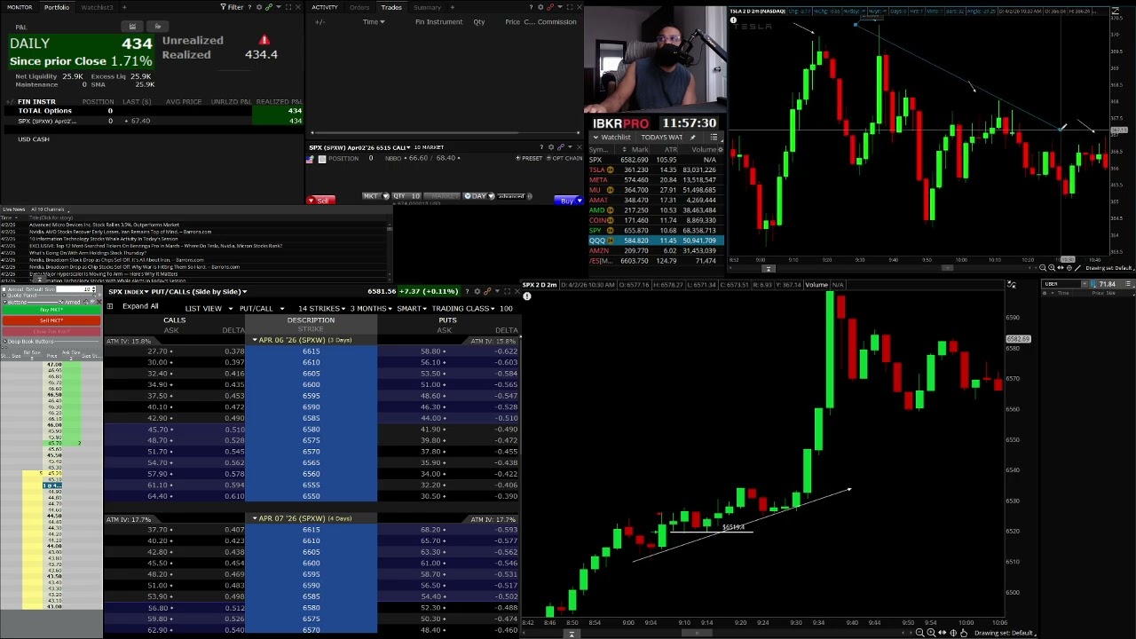Open Activity panel settings gear

(540, 7)
